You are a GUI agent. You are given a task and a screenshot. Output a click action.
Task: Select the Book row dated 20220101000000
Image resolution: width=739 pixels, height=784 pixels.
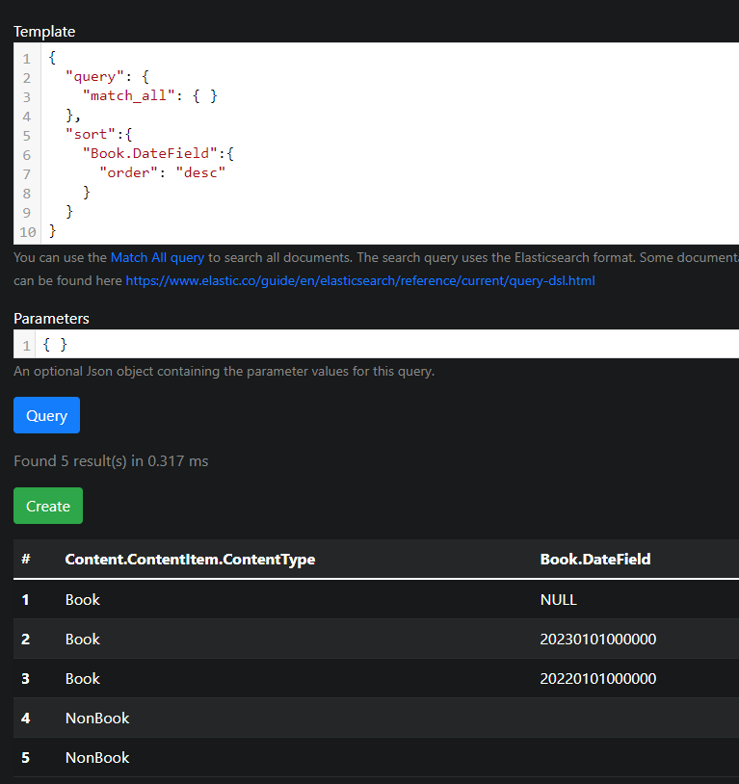pyautogui.click(x=289, y=678)
